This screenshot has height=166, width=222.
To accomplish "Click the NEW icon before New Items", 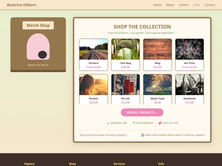I will [x=142, y=135].
